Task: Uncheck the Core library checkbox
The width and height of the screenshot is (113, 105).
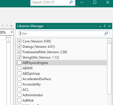Action: [19, 41]
